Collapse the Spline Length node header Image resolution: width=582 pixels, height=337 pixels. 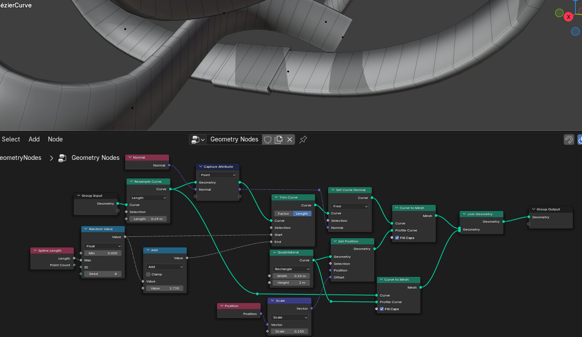(35, 250)
